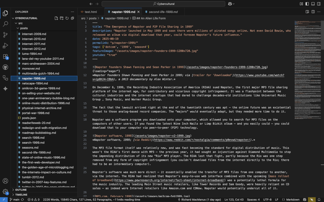
Task: Create a new folder in Cybercultural explorer
Action: tap(62, 18)
